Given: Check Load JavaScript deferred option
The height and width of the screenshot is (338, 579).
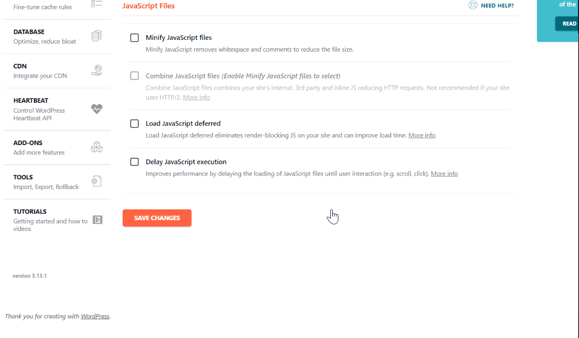Looking at the screenshot, I should tap(134, 123).
